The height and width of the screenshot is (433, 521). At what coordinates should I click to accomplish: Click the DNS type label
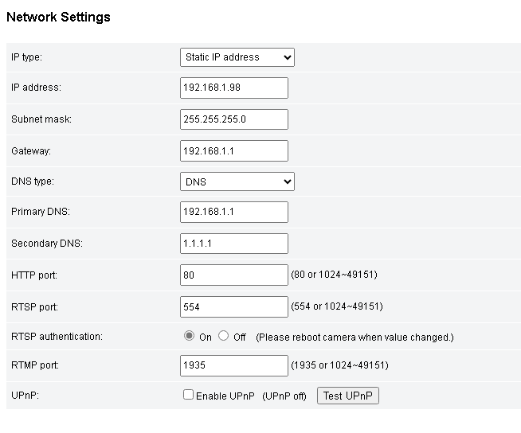click(33, 181)
